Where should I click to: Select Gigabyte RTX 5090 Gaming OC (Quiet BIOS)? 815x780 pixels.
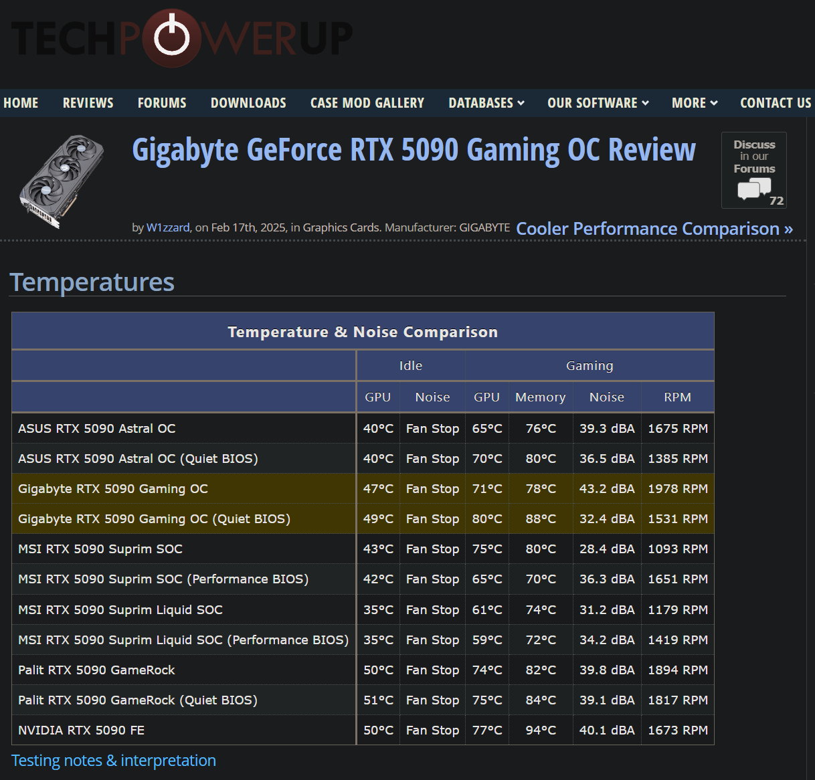coord(363,518)
